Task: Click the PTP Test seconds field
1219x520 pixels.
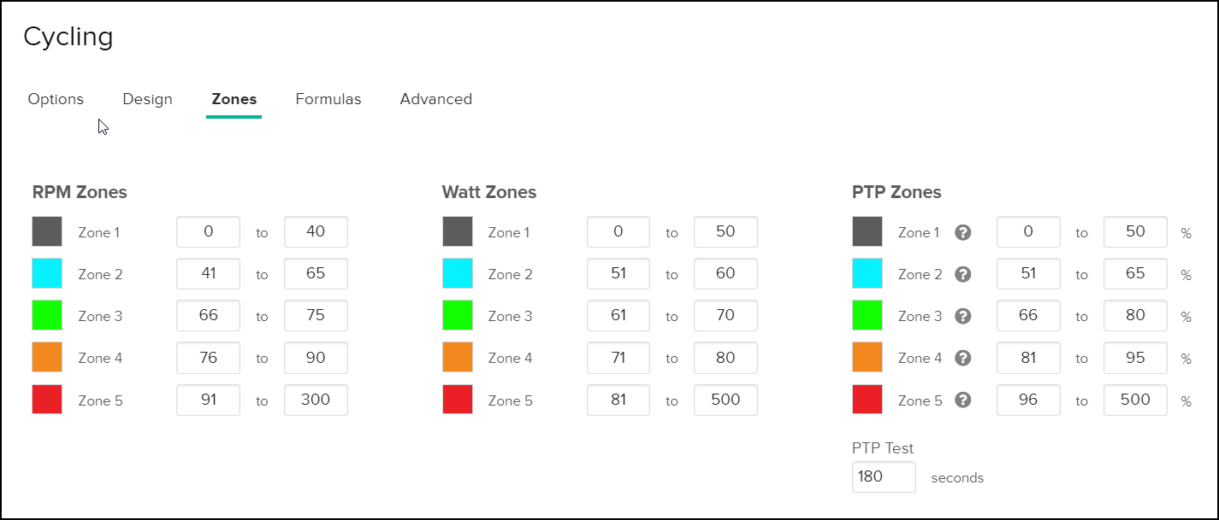Action: [x=884, y=476]
